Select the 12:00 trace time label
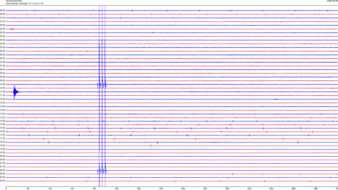Viewport: 338px width, 190px height. point(2,99)
